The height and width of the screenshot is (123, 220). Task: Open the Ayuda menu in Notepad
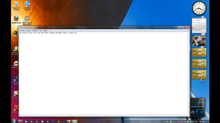point(45,30)
